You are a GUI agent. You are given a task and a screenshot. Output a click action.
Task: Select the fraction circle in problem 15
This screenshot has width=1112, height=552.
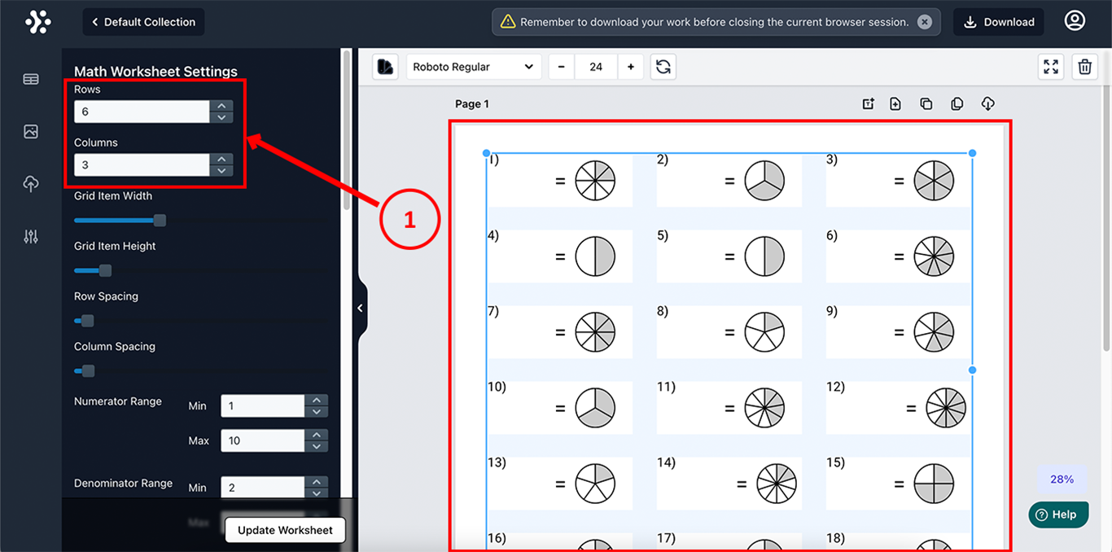[934, 484]
